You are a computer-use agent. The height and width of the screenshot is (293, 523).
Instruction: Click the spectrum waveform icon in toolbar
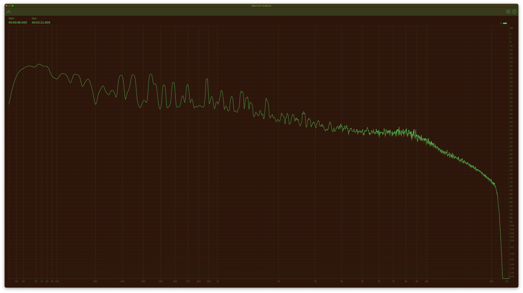(9, 12)
